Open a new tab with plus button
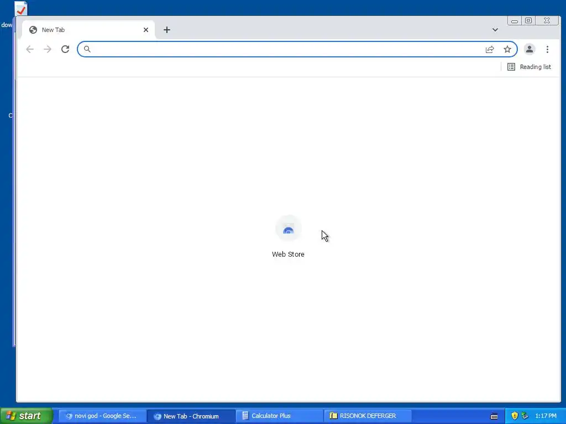The image size is (566, 424). [x=167, y=30]
